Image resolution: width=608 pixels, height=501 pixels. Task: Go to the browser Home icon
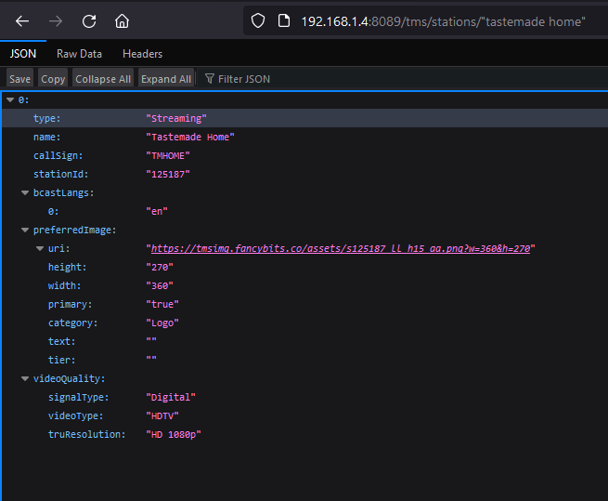tap(122, 20)
